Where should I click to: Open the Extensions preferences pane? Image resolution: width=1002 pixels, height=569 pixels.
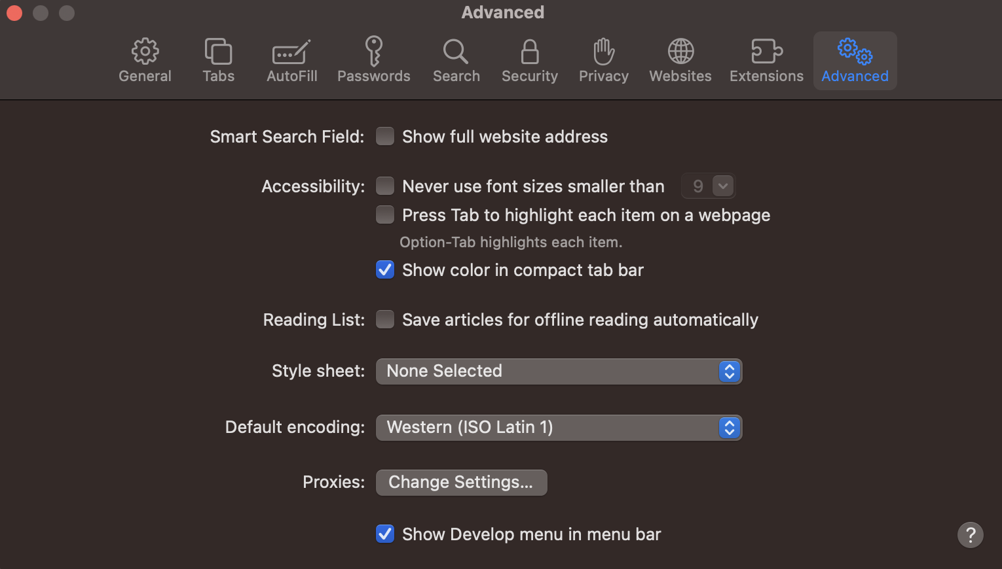[x=766, y=61]
